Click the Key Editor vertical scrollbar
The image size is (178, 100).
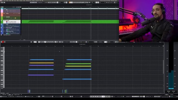point(163,67)
